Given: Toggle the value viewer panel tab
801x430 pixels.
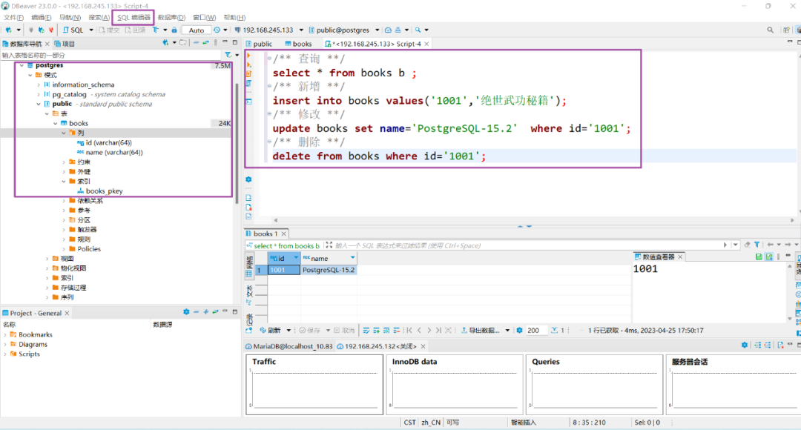Looking at the screenshot, I should click(657, 257).
